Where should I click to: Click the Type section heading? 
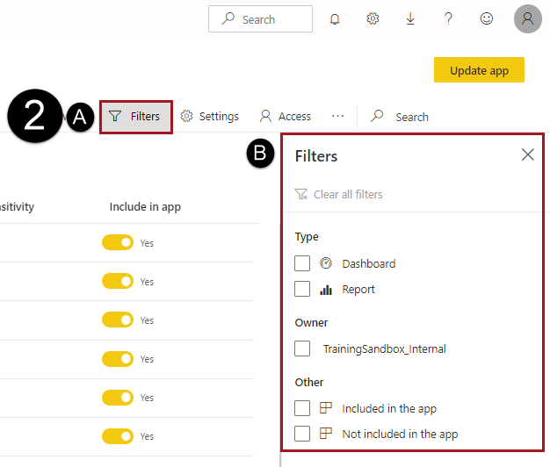click(307, 237)
